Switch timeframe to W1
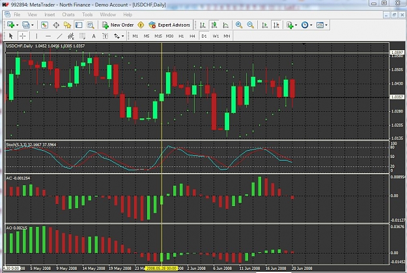Image resolution: width=407 pixels, height=273 pixels. pos(216,36)
